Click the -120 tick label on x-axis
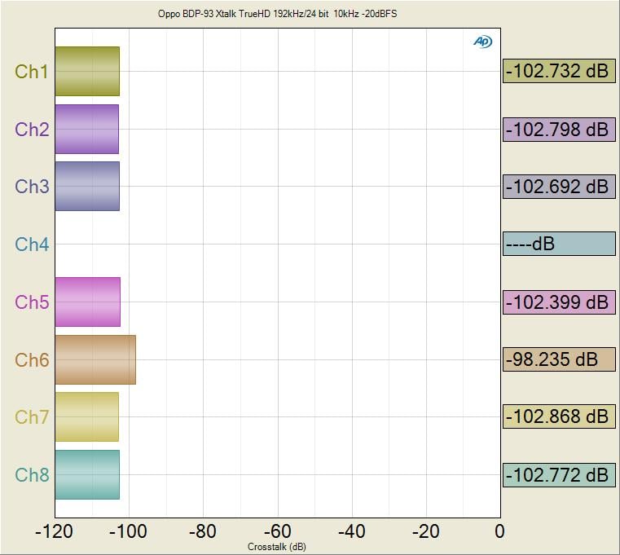Screen dimensions: 620x555 point(55,531)
